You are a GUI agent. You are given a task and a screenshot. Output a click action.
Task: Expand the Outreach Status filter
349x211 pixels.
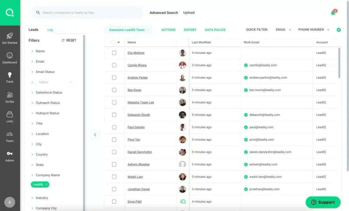[45, 103]
